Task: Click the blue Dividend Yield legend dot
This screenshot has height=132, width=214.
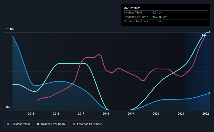Action: 8,124
